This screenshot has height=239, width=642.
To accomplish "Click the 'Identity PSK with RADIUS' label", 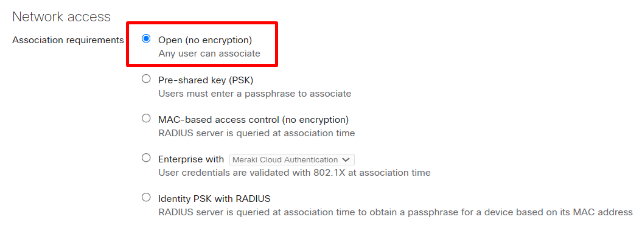I will coord(215,199).
